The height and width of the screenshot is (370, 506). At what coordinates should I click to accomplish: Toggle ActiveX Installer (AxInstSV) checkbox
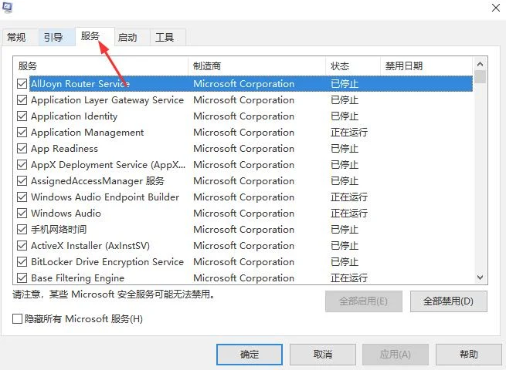(x=22, y=245)
